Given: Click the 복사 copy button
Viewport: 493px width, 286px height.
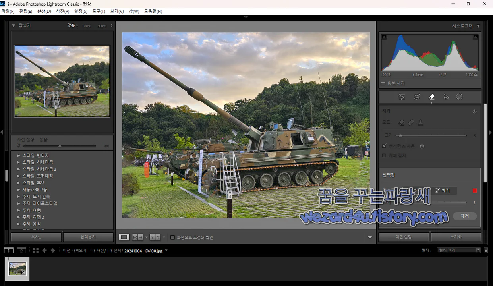Looking at the screenshot, I should tap(36, 237).
